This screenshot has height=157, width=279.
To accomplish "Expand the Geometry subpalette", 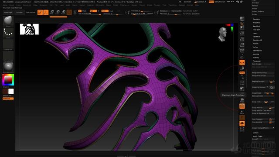I will [x=256, y=19].
